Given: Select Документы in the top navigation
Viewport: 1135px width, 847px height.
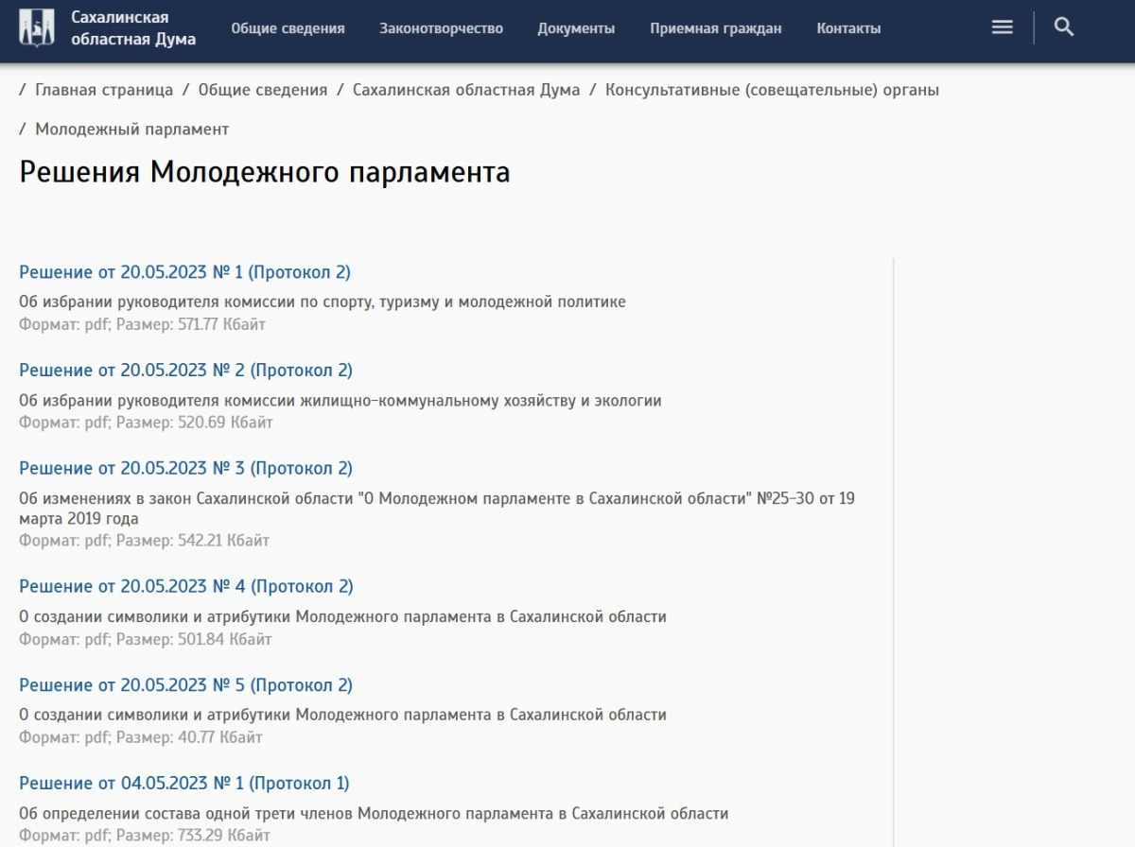Looking at the screenshot, I should click(576, 28).
